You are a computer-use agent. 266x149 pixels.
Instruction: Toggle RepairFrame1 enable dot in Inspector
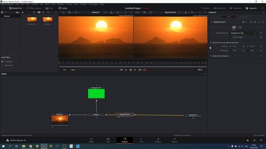(212, 22)
